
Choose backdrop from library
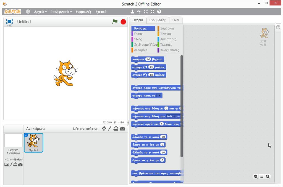pos(6,165)
